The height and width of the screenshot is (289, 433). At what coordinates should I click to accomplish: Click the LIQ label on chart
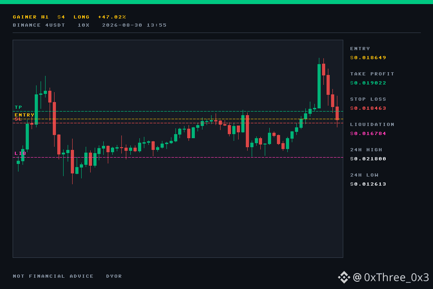[x=20, y=153]
